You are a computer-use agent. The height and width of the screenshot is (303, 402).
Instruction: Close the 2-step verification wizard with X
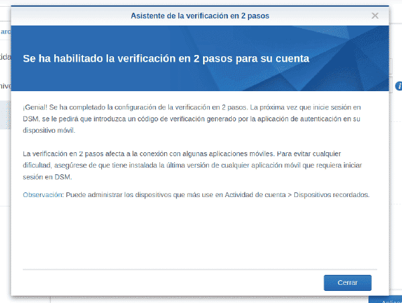click(x=375, y=15)
